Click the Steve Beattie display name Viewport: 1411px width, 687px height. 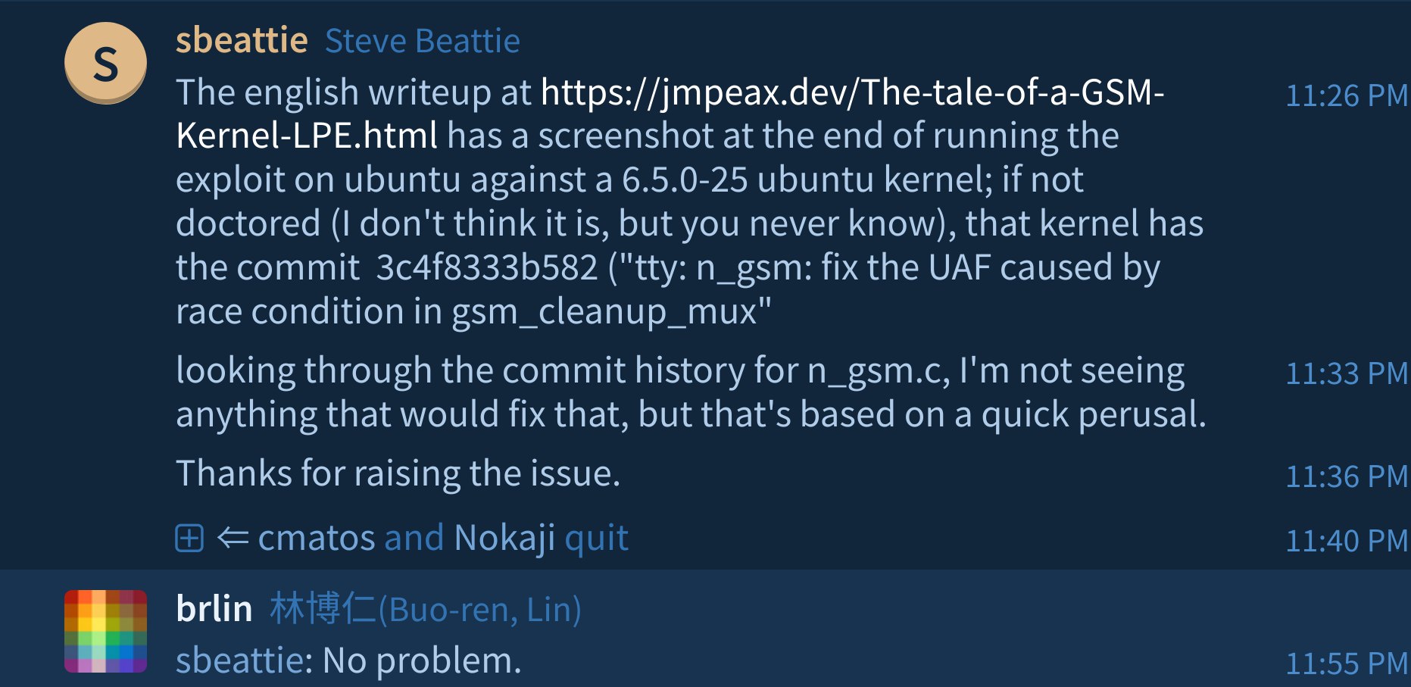click(422, 41)
